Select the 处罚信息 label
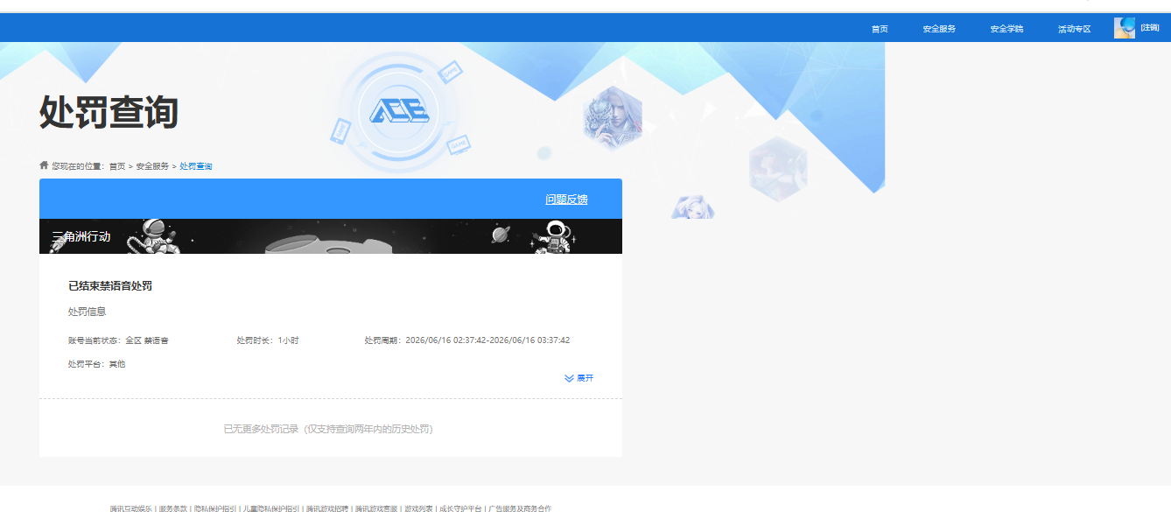The width and height of the screenshot is (1171, 512). click(88, 312)
